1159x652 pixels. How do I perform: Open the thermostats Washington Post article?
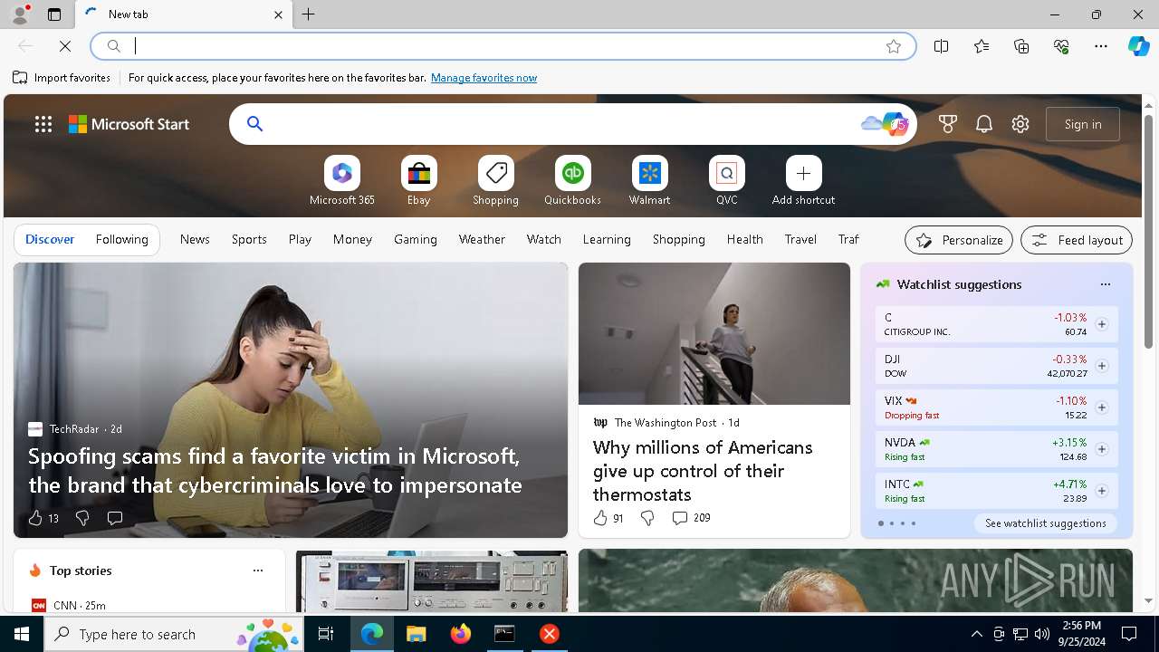coord(704,471)
